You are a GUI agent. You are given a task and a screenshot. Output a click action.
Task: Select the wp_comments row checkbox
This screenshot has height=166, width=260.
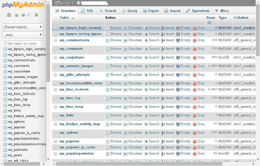55,49
